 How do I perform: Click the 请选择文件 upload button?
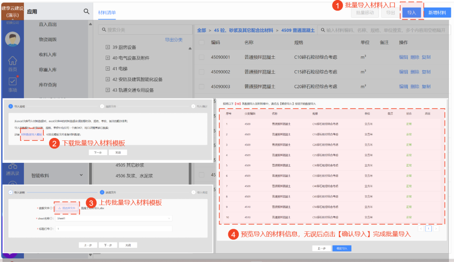tap(66, 208)
